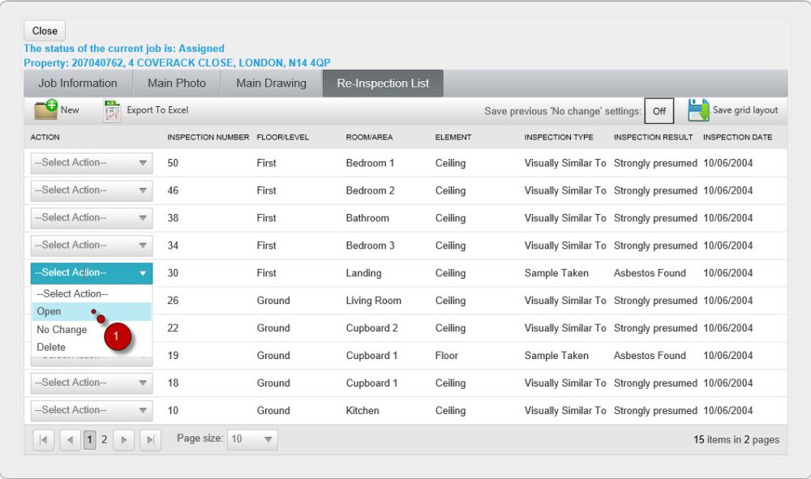
Task: Toggle the 'No change' settings Off switch
Action: click(659, 110)
